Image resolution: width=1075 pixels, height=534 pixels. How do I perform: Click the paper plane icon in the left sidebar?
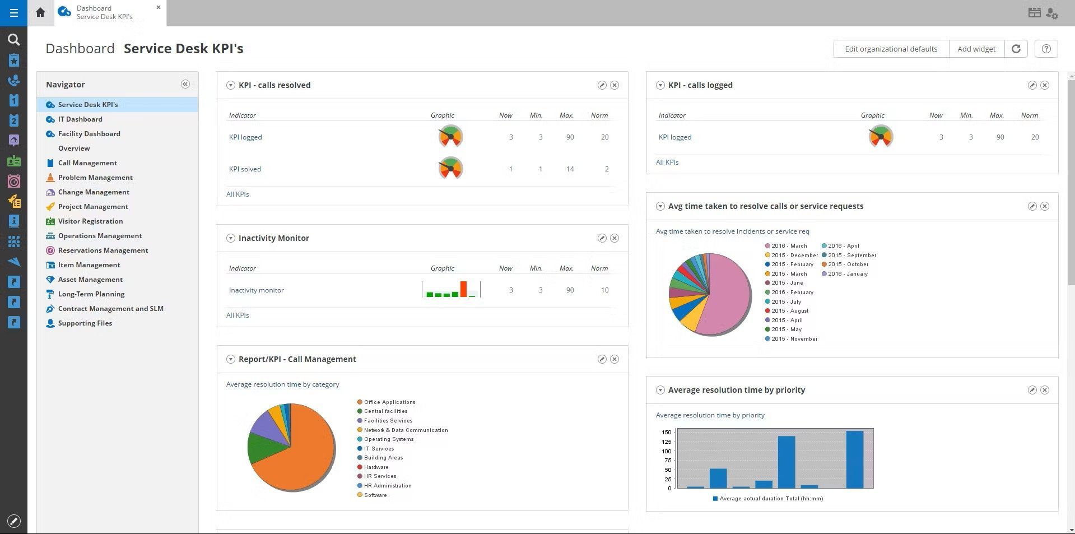coord(13,262)
